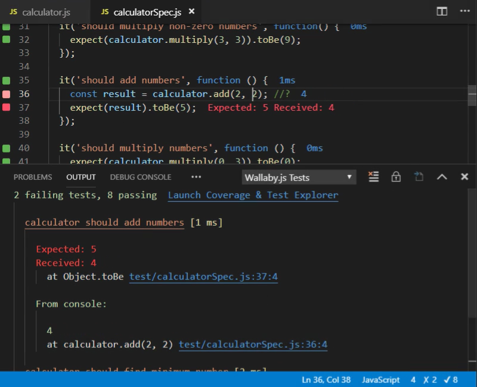Screen dimensions: 477x387
Task: Click the editor's vertical scrollbar thumb
Action: coord(472,95)
